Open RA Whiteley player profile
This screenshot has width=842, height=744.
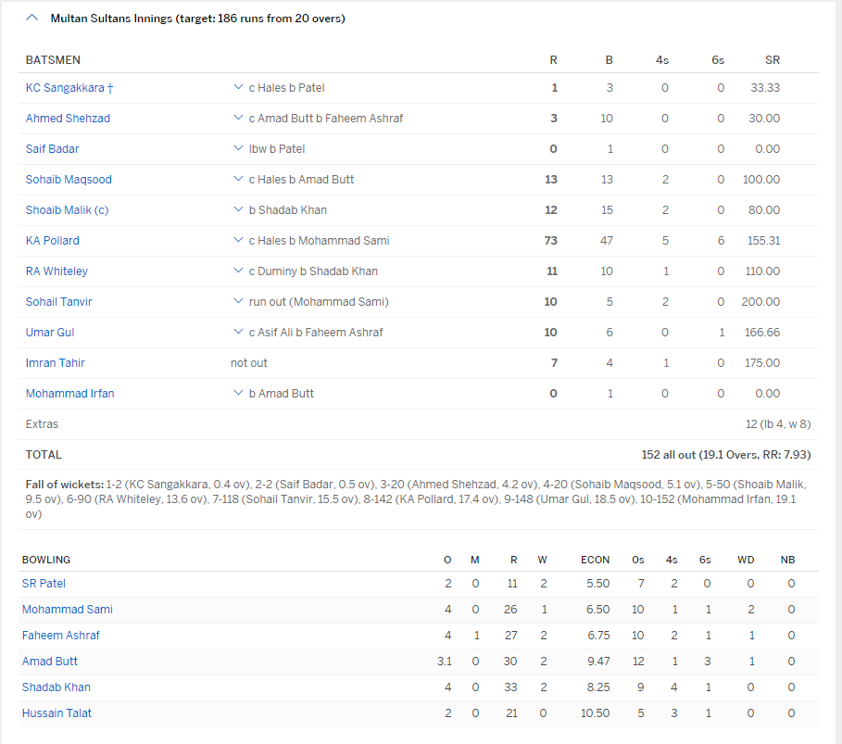57,271
